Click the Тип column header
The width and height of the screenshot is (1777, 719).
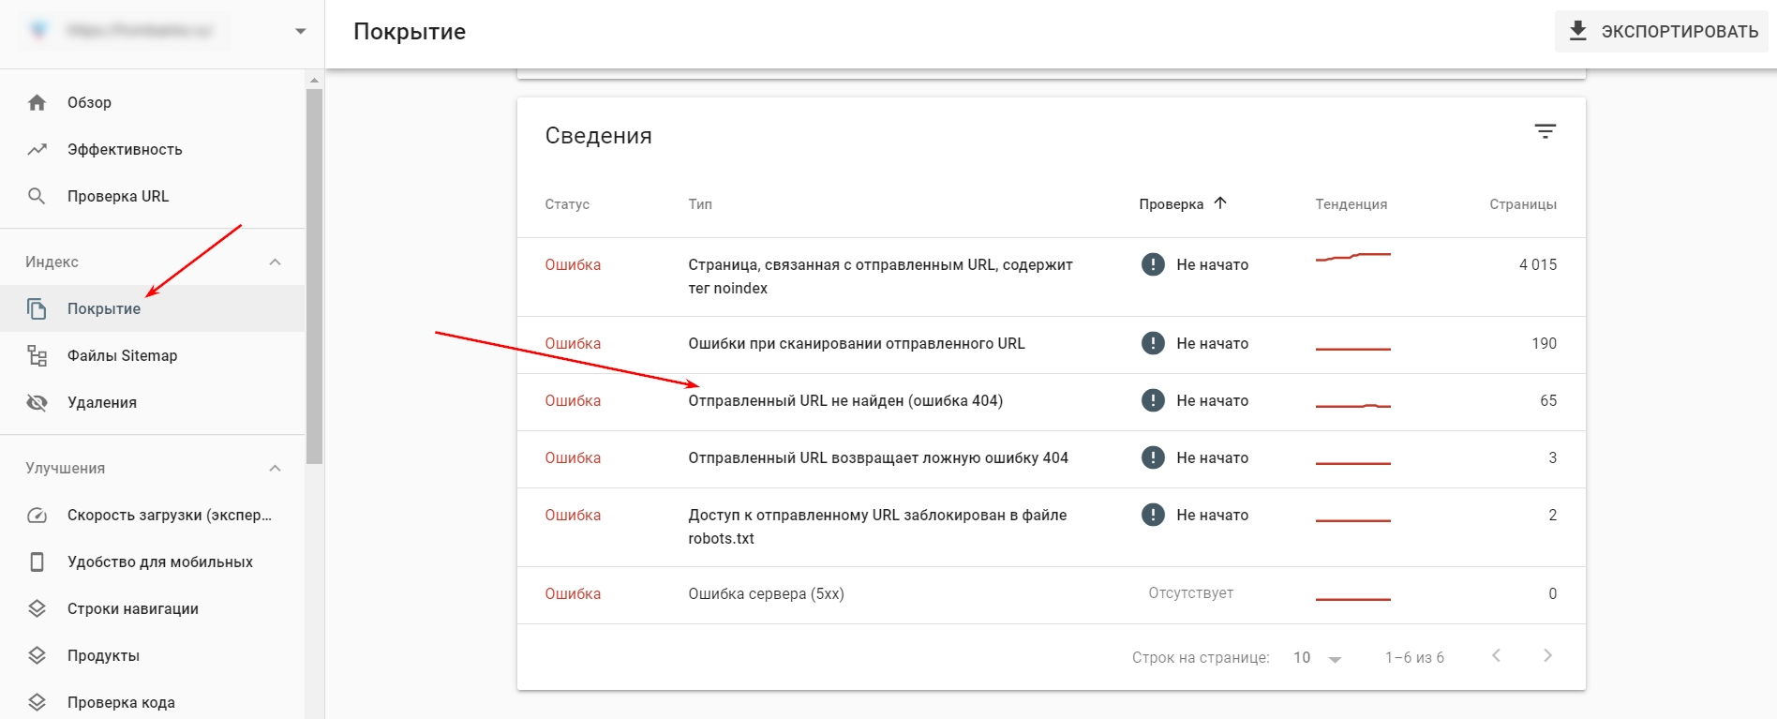tap(700, 204)
